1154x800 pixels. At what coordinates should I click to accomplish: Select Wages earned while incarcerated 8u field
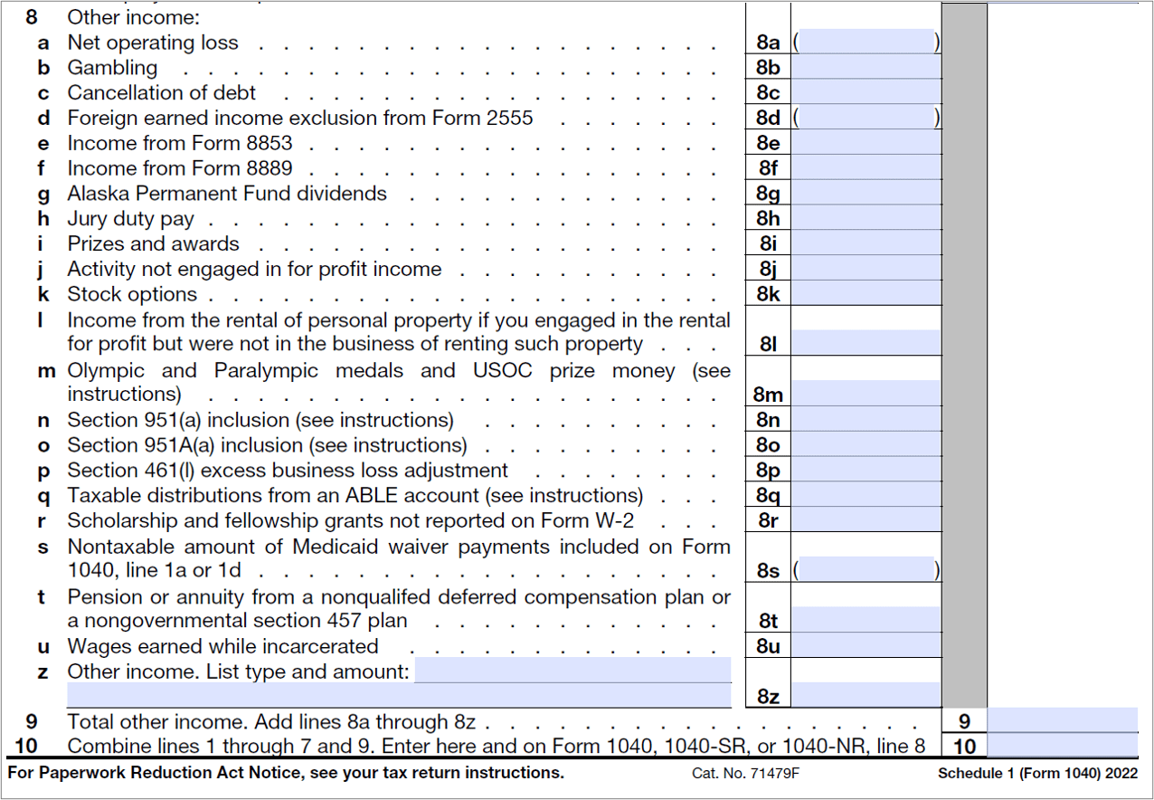tap(866, 645)
